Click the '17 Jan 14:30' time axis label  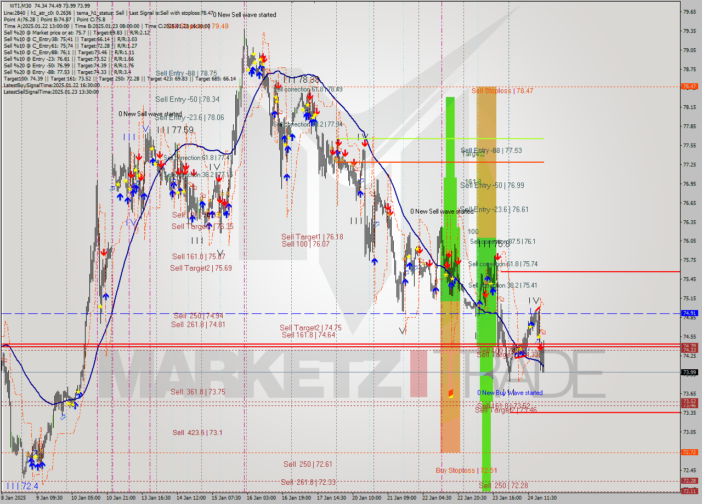331,498
